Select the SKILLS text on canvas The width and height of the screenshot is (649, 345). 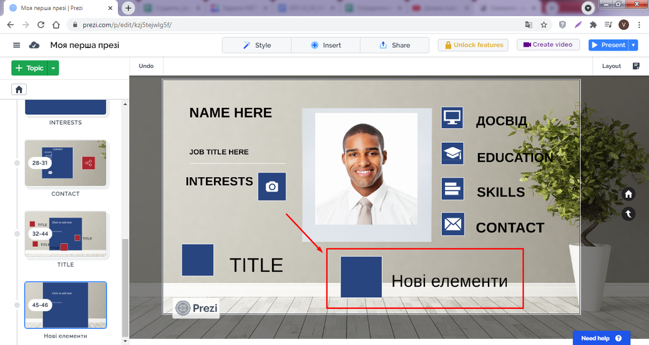[x=501, y=192]
